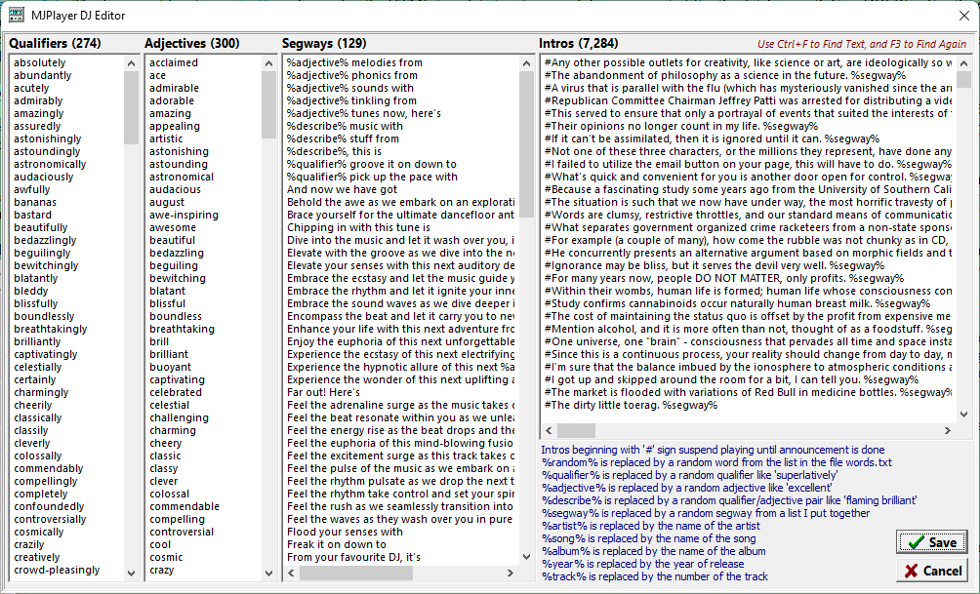Click the 'Adjectives (300)' heading

click(x=192, y=43)
